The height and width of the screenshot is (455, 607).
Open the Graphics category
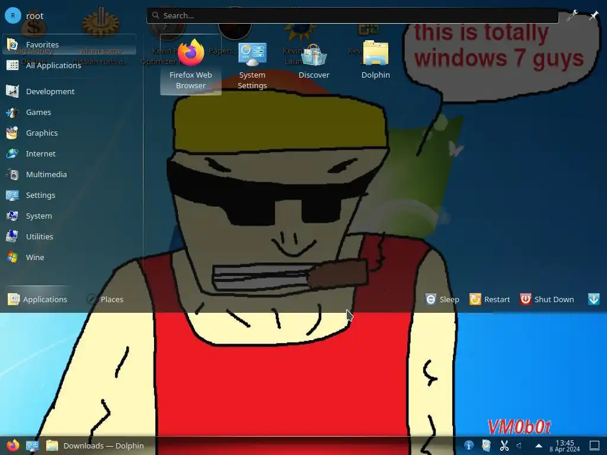(69, 133)
